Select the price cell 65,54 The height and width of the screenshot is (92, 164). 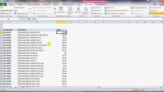[x=61, y=38]
